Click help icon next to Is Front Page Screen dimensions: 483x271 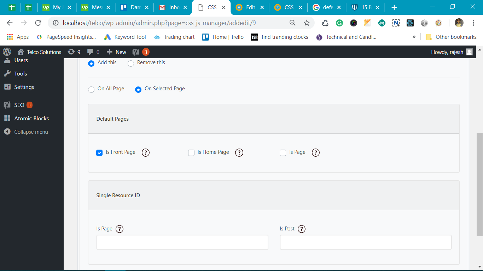click(x=145, y=152)
